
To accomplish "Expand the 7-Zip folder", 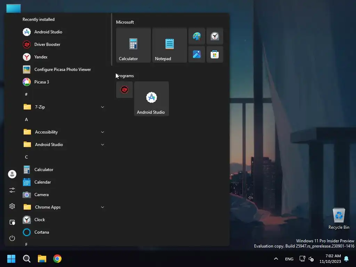I will click(x=64, y=107).
